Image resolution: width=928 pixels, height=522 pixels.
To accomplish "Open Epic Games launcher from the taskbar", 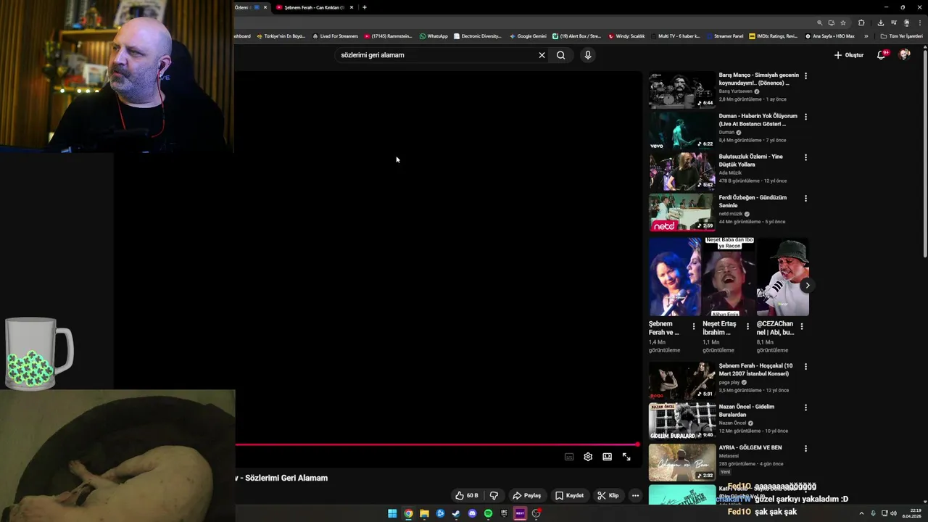I will 504,513.
